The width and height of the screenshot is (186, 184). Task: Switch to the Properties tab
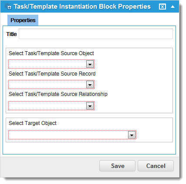(x=23, y=20)
